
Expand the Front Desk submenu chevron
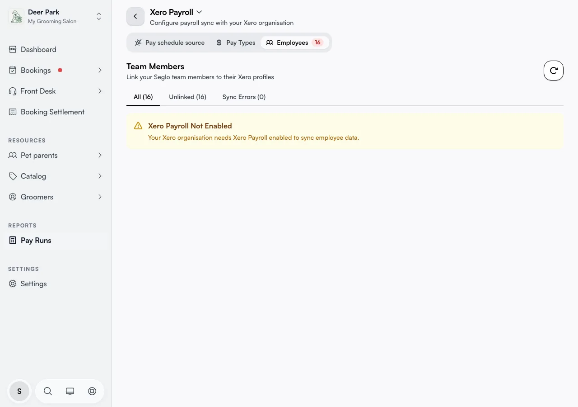click(x=100, y=91)
